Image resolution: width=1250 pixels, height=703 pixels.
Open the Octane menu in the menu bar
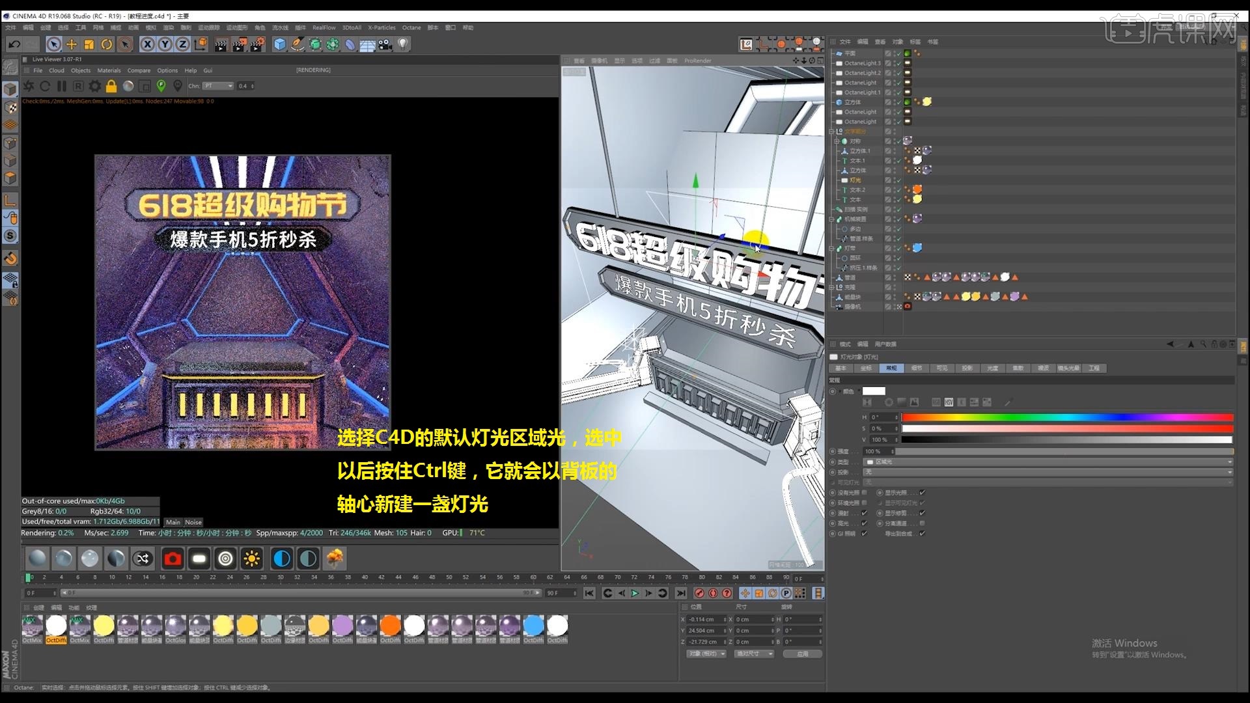pos(411,28)
